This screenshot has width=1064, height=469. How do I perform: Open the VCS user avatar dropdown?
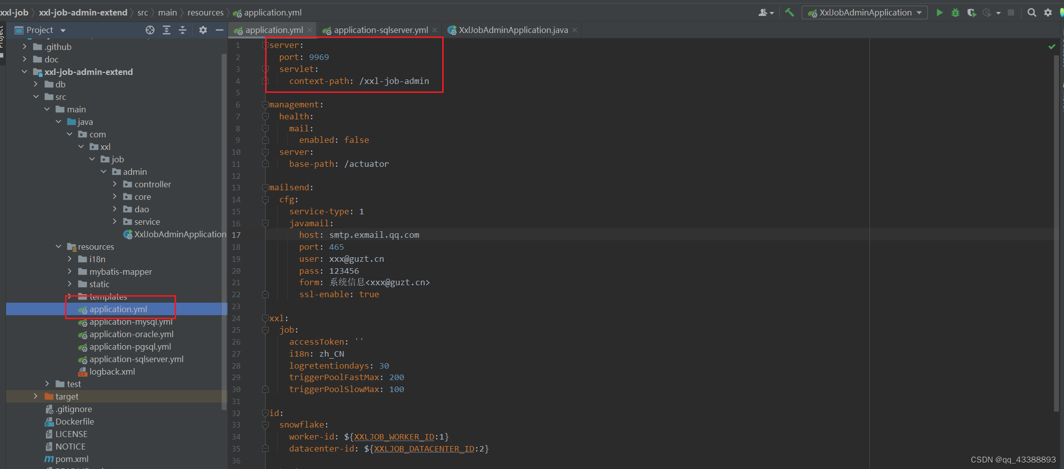pyautogui.click(x=764, y=12)
